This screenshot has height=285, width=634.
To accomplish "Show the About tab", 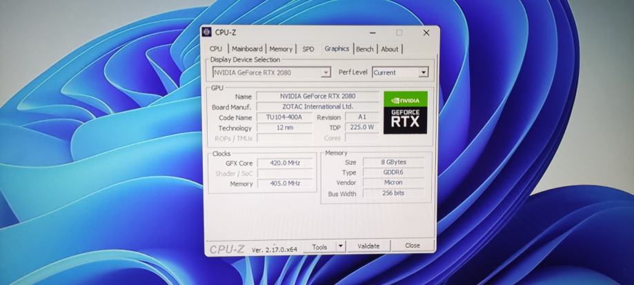I will click(390, 49).
